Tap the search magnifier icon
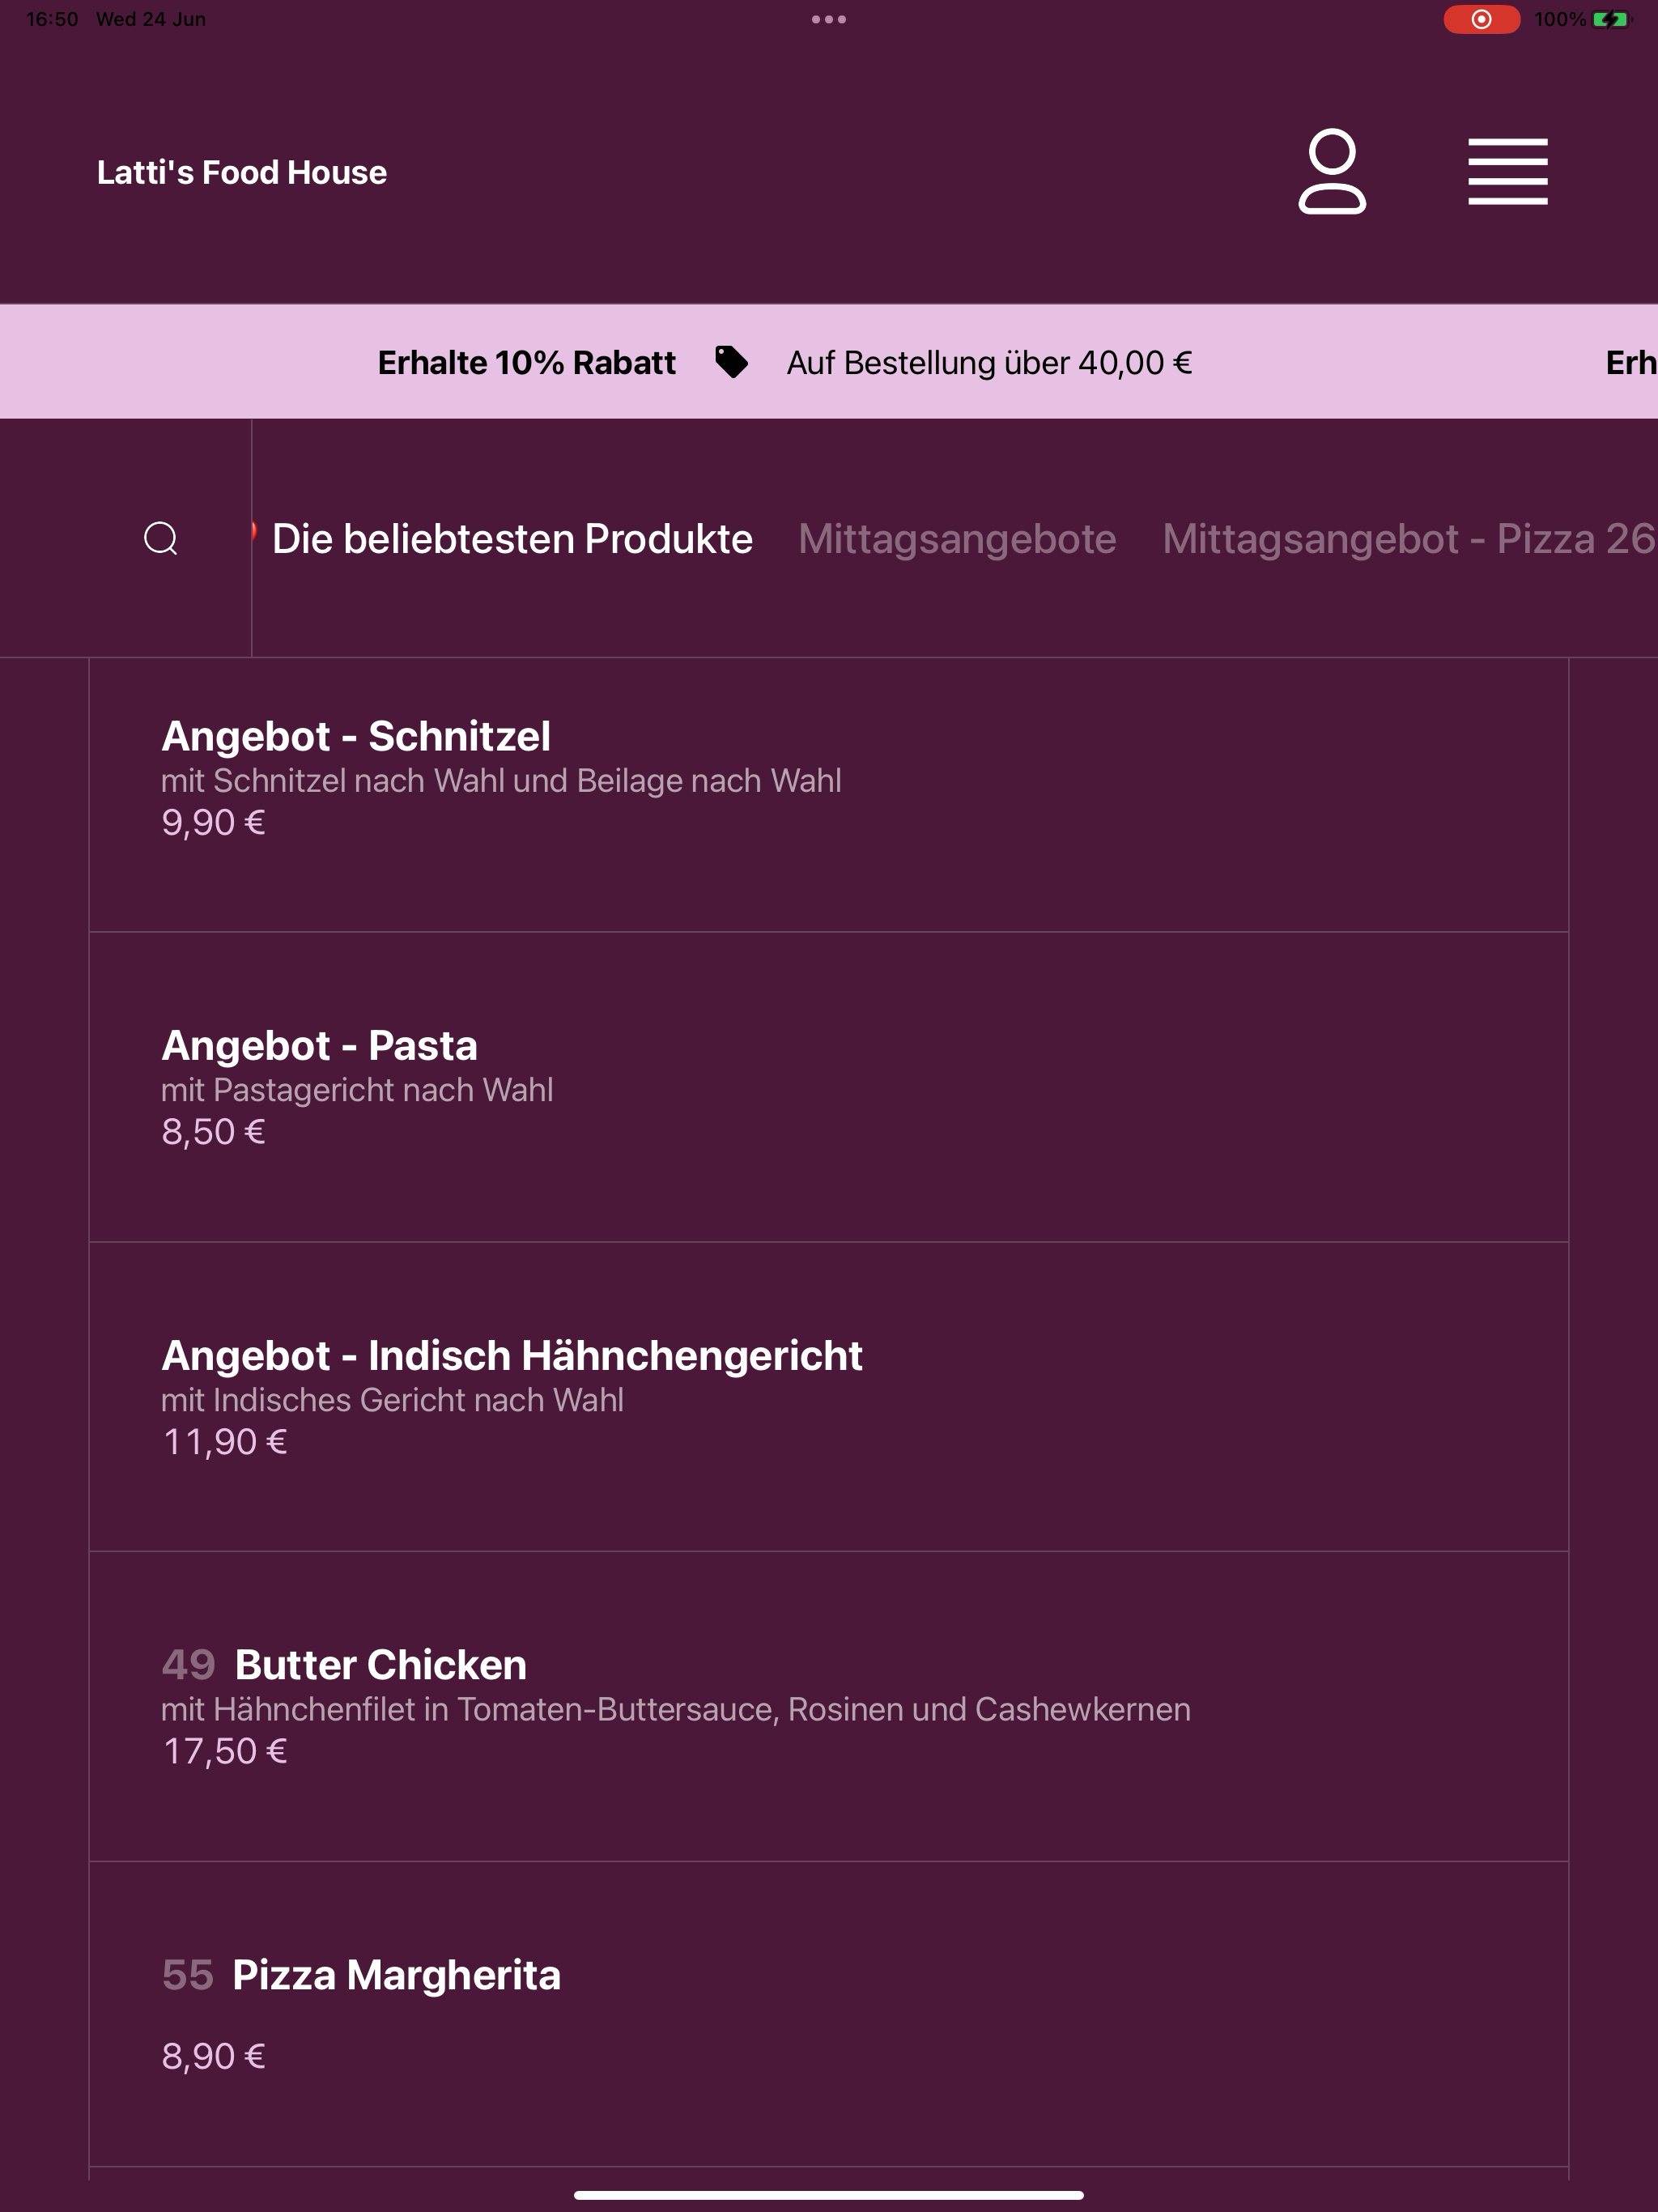 tap(161, 538)
